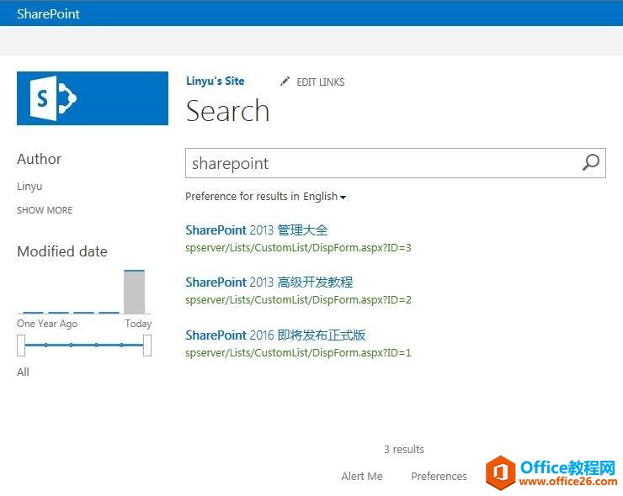The width and height of the screenshot is (623, 496).
Task: Expand authors with SHOW MORE
Action: [45, 210]
